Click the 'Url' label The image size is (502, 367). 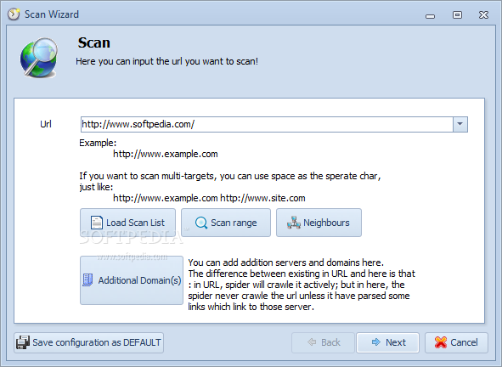tap(46, 124)
